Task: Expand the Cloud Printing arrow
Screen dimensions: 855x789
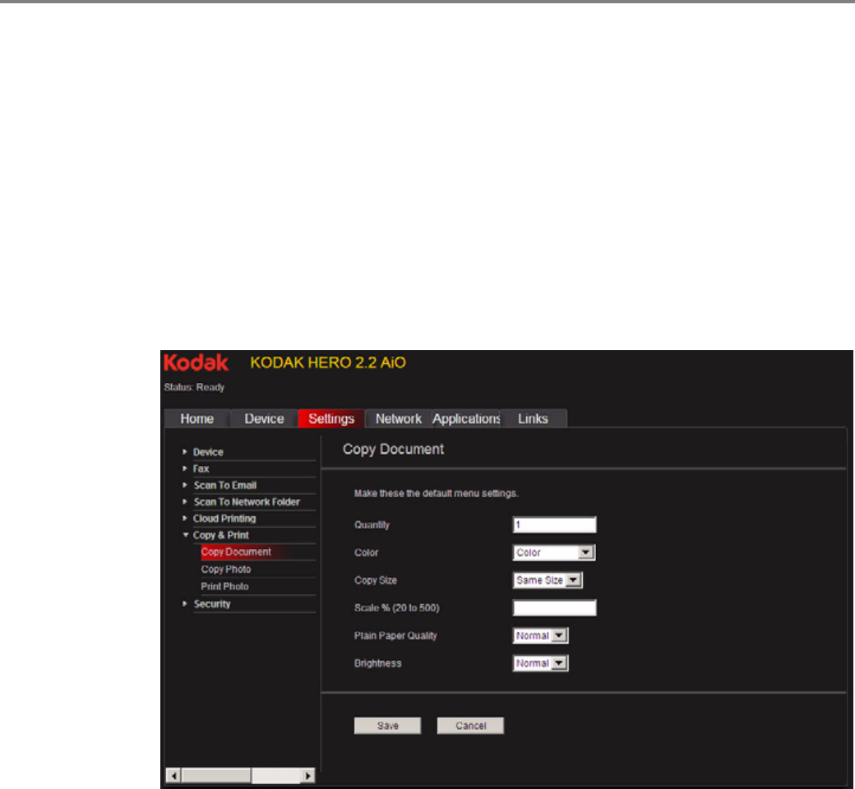Action: pos(185,518)
